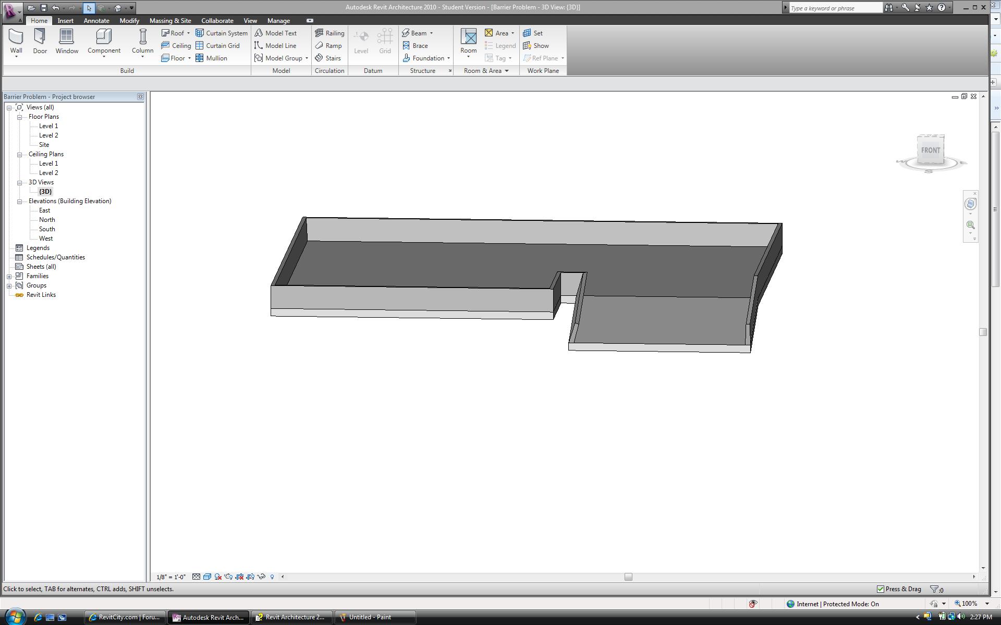Image resolution: width=1001 pixels, height=625 pixels.
Task: Click the FRONT face of ViewCube
Action: [x=930, y=151]
